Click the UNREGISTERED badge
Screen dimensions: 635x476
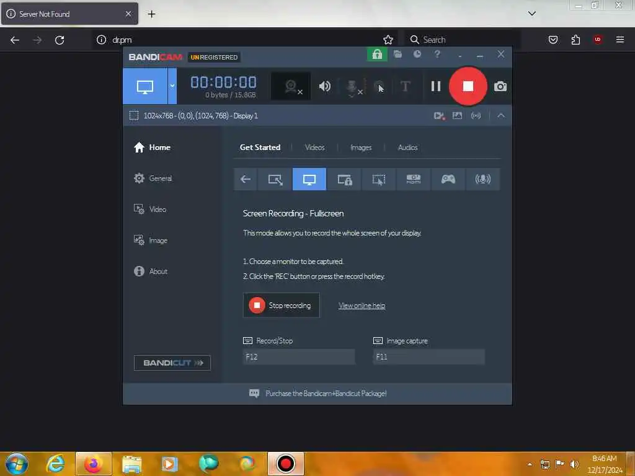[x=214, y=57]
